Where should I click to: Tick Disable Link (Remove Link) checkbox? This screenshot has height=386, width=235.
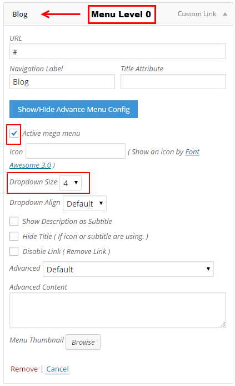[14, 251]
